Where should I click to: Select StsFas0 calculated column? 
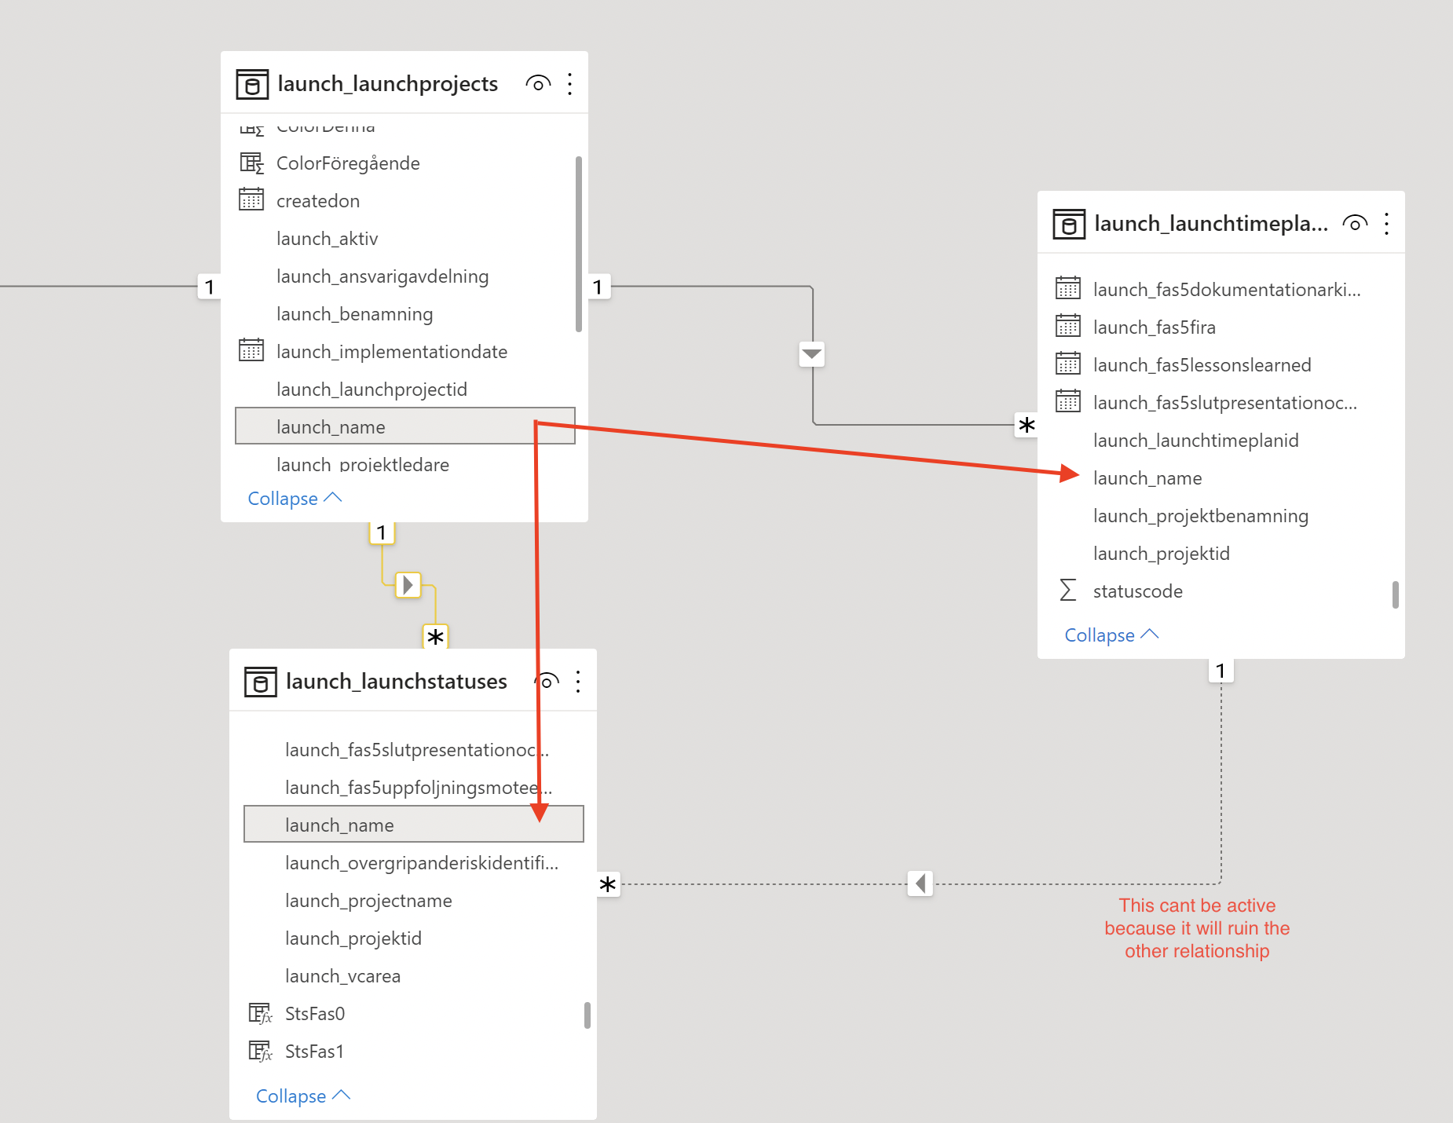[414, 1014]
